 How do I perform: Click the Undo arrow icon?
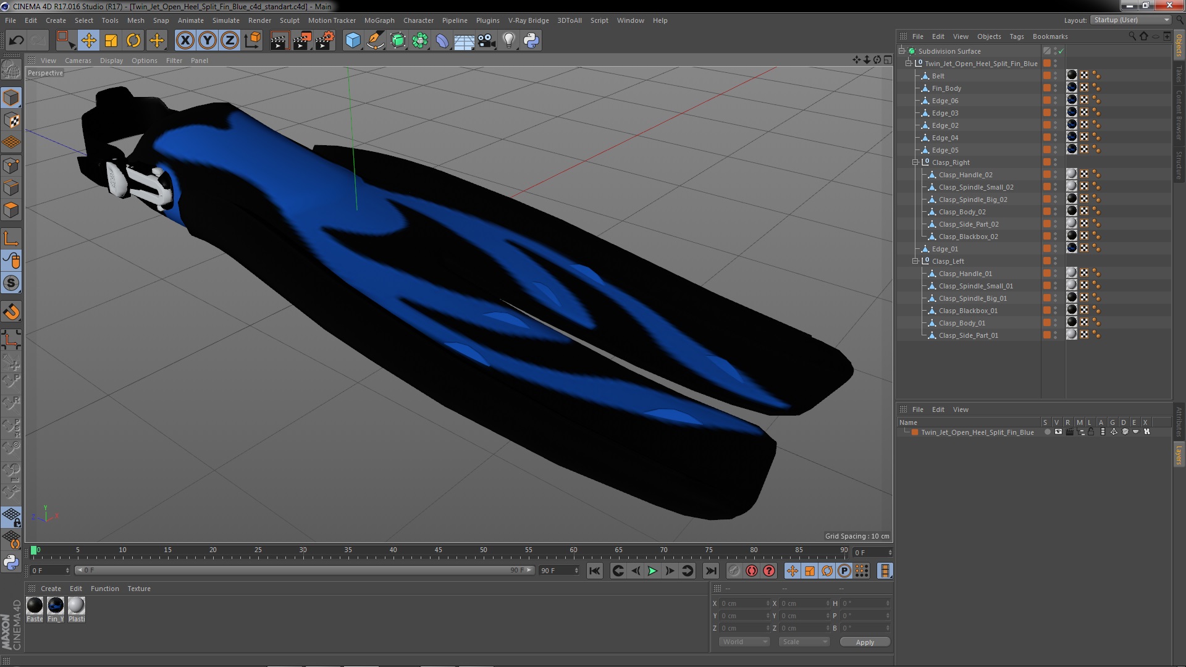(x=16, y=41)
